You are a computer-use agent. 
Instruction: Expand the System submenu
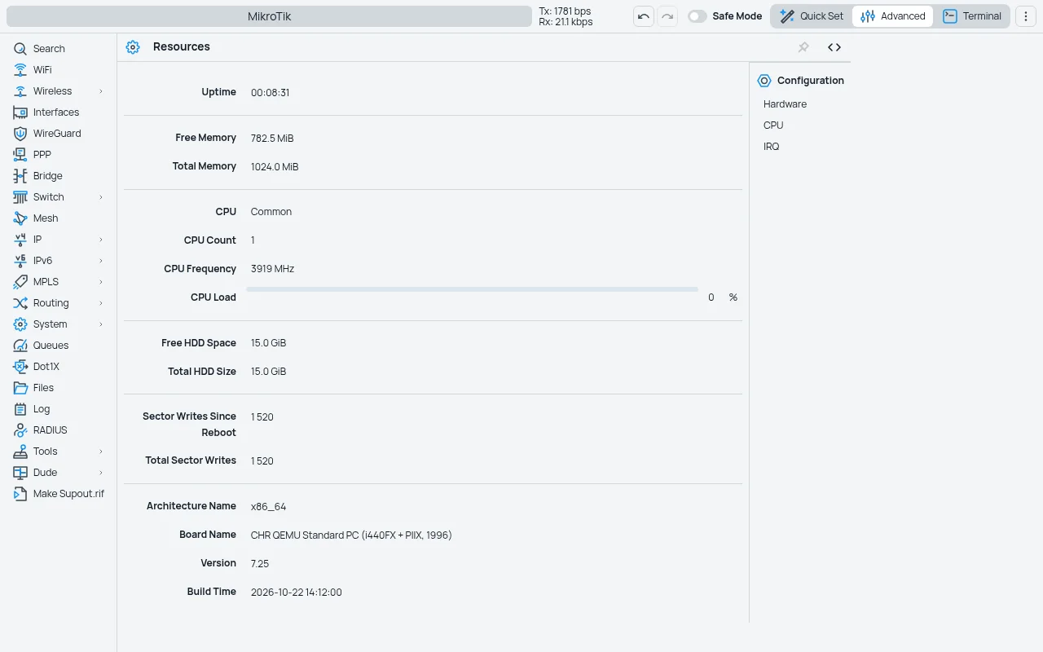101,324
